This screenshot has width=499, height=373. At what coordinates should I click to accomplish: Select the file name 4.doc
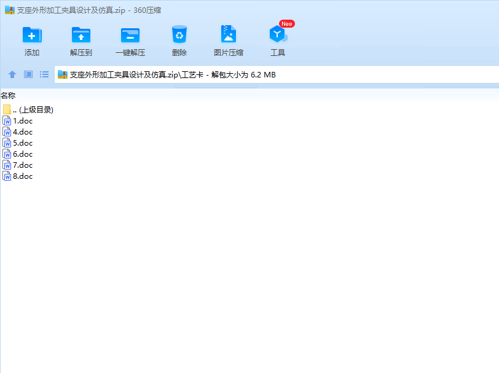click(23, 132)
